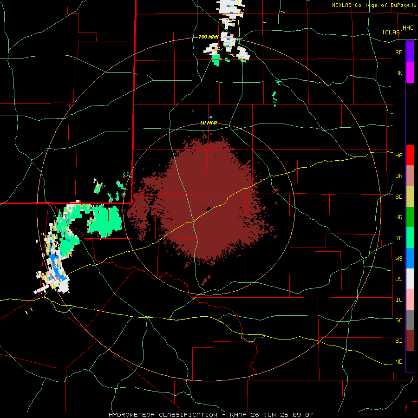
Task: Click the 09:07 timestamp
Action: coord(304,415)
